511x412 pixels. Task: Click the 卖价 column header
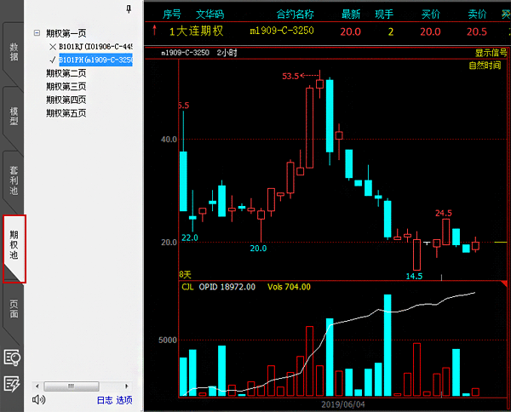(478, 14)
